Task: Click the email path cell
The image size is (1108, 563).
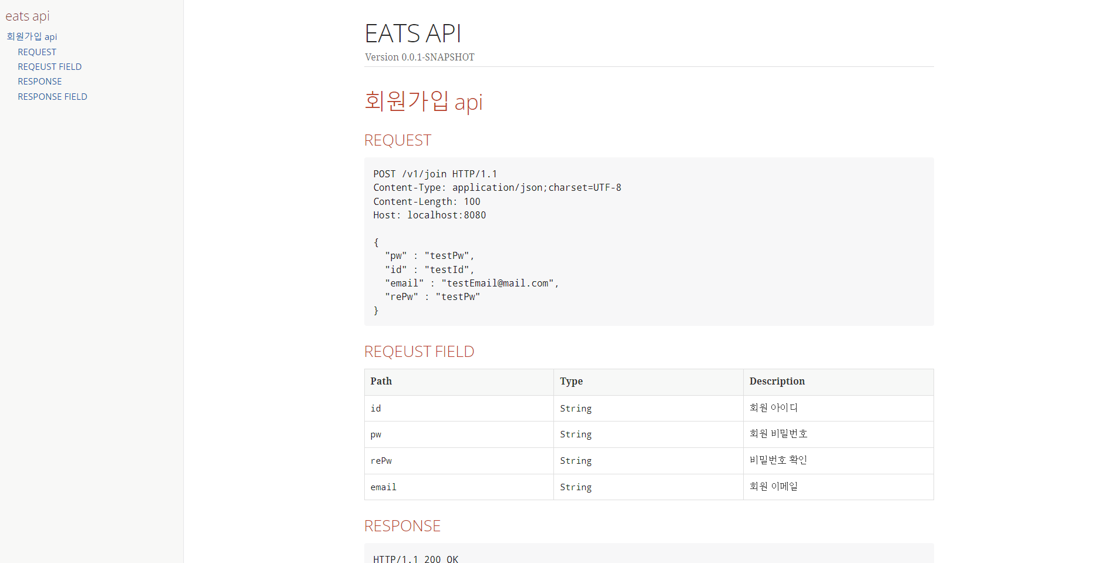Action: 459,487
